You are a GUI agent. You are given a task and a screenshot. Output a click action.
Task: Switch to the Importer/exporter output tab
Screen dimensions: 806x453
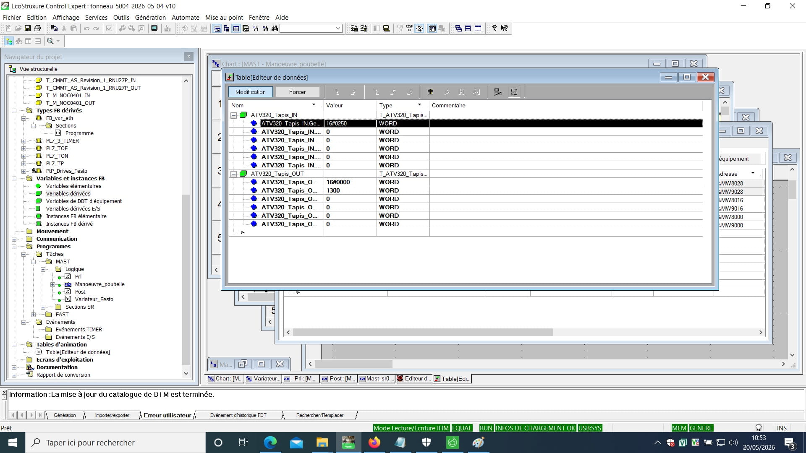point(112,415)
